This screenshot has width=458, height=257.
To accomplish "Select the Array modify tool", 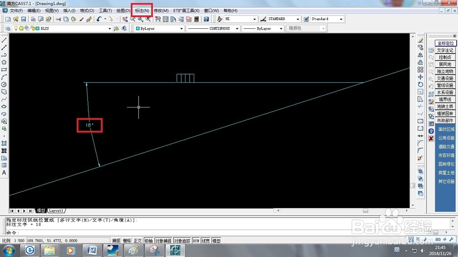I will pos(420,70).
